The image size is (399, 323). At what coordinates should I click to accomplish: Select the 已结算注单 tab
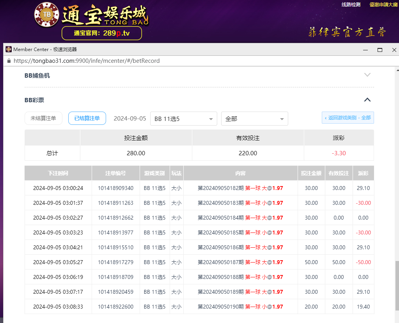click(x=87, y=118)
